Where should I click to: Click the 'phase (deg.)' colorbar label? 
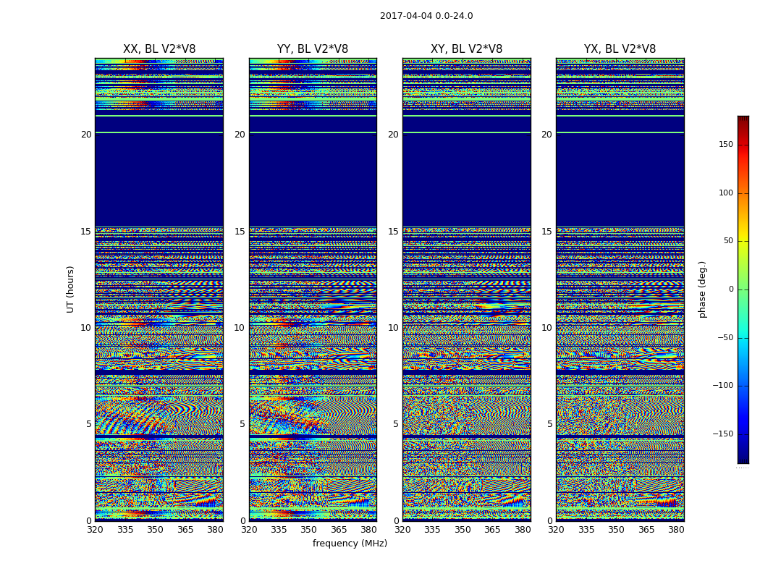click(702, 289)
